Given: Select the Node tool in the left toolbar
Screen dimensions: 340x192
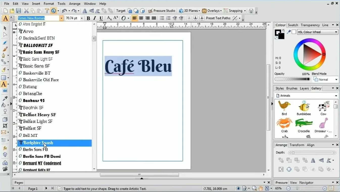Looking at the screenshot, I should (5, 35).
